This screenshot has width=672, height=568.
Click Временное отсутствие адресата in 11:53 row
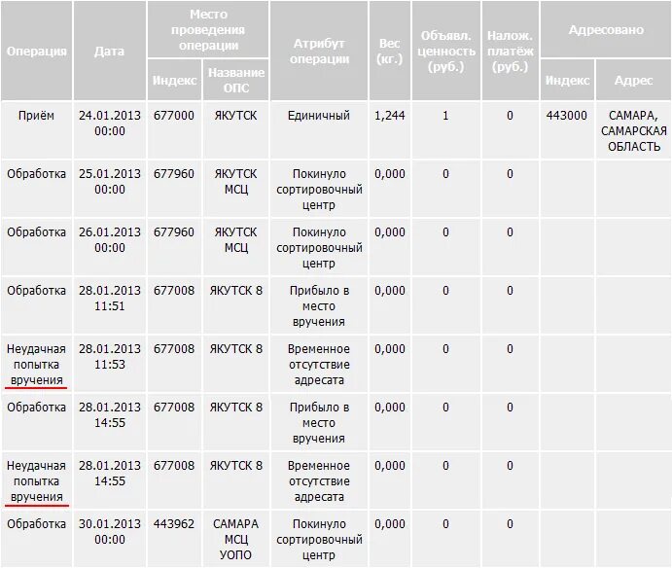[x=319, y=365]
